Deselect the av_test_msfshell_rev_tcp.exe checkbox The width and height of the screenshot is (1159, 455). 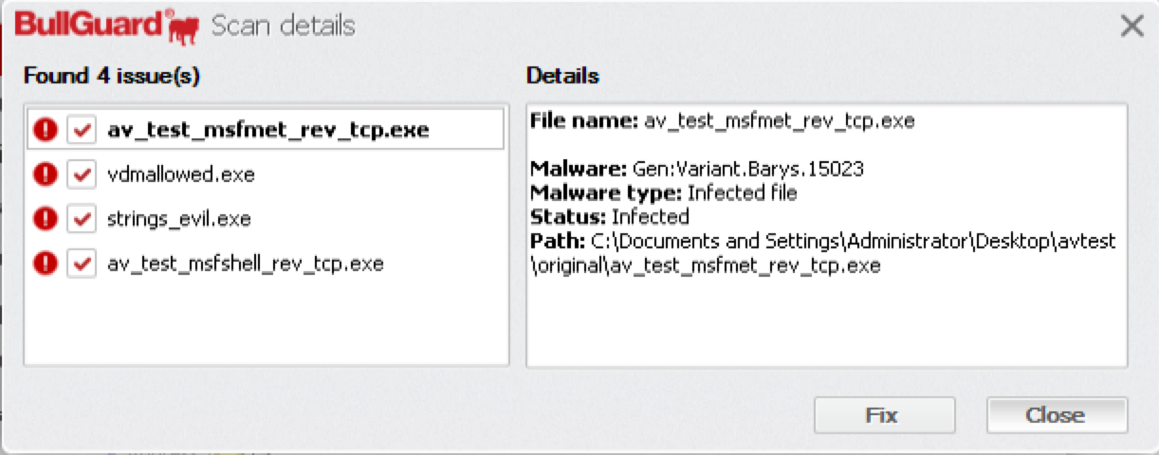click(81, 263)
